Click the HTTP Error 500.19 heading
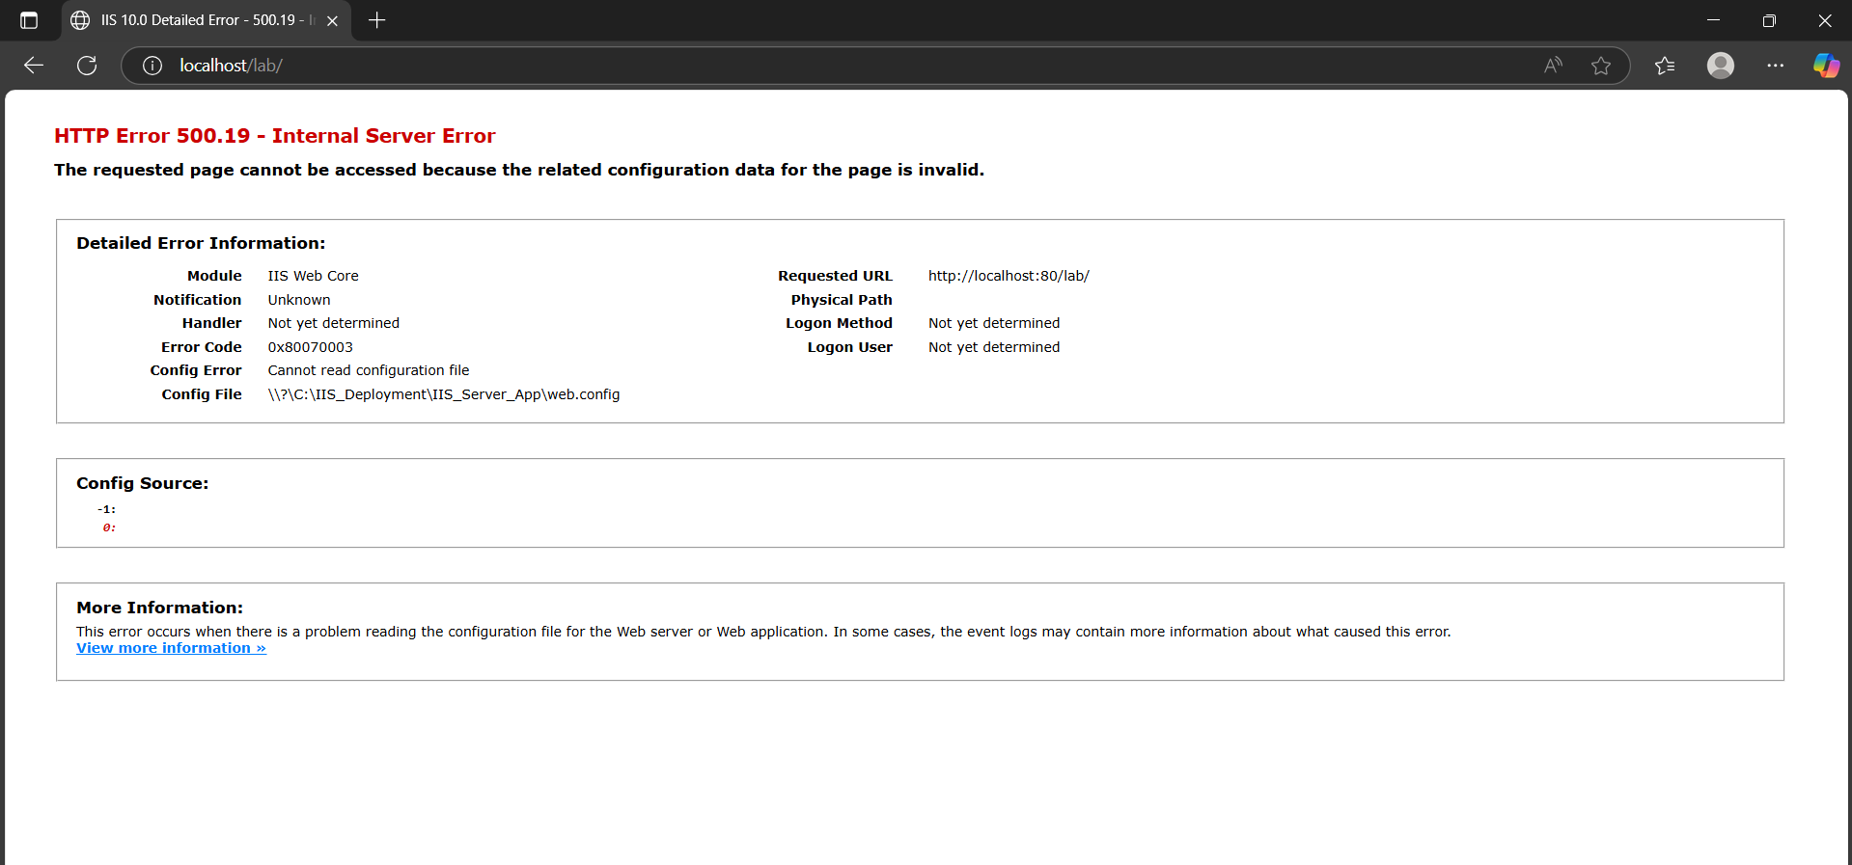Image resolution: width=1852 pixels, height=865 pixels. pos(275,136)
